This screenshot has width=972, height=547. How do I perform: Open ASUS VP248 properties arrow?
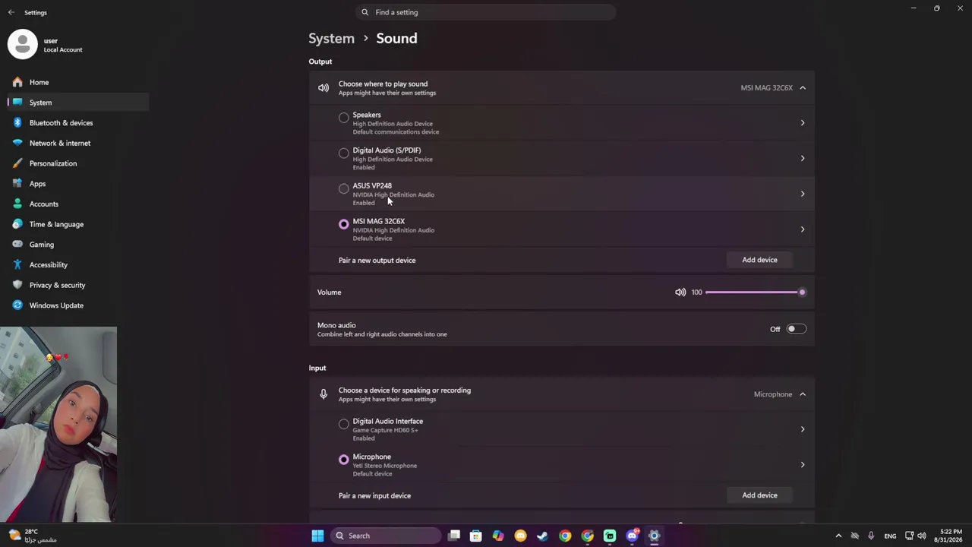[x=803, y=194]
